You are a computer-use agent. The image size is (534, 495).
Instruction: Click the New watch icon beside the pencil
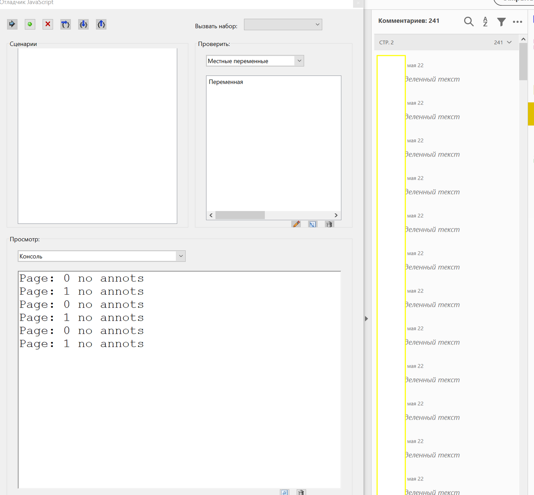313,224
